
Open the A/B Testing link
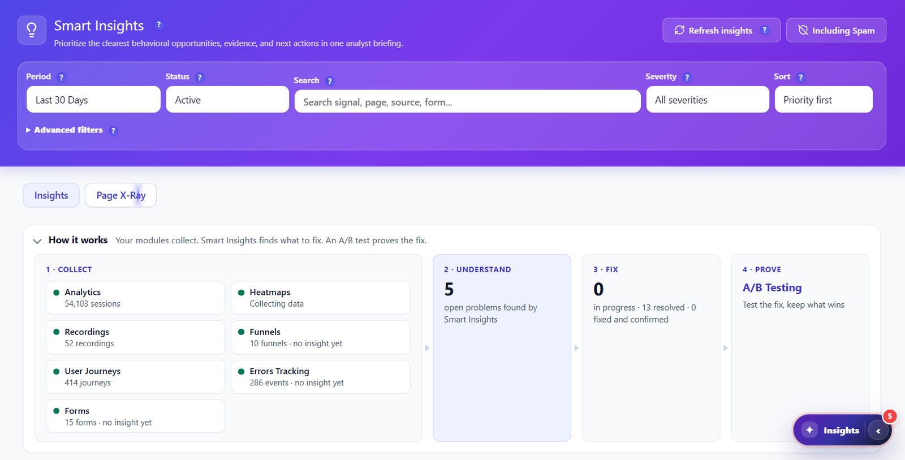[772, 287]
